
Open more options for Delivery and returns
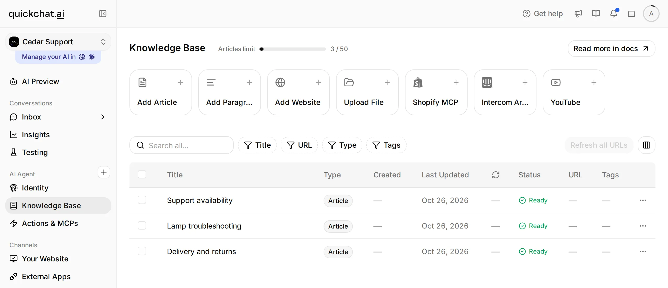[643, 251]
